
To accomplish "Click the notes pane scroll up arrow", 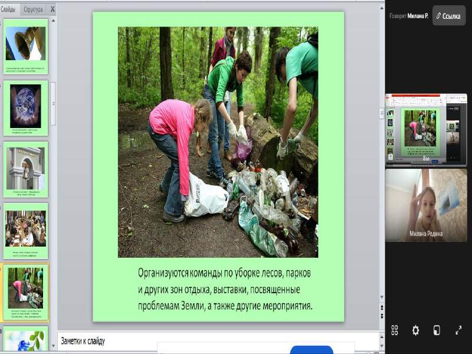I will pos(382,336).
